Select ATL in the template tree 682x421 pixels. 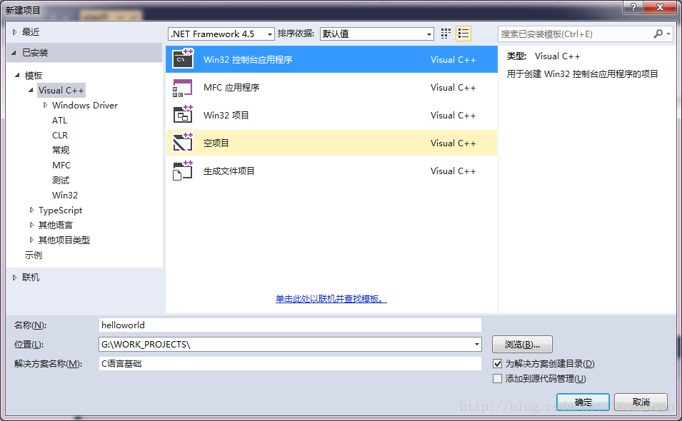click(59, 121)
